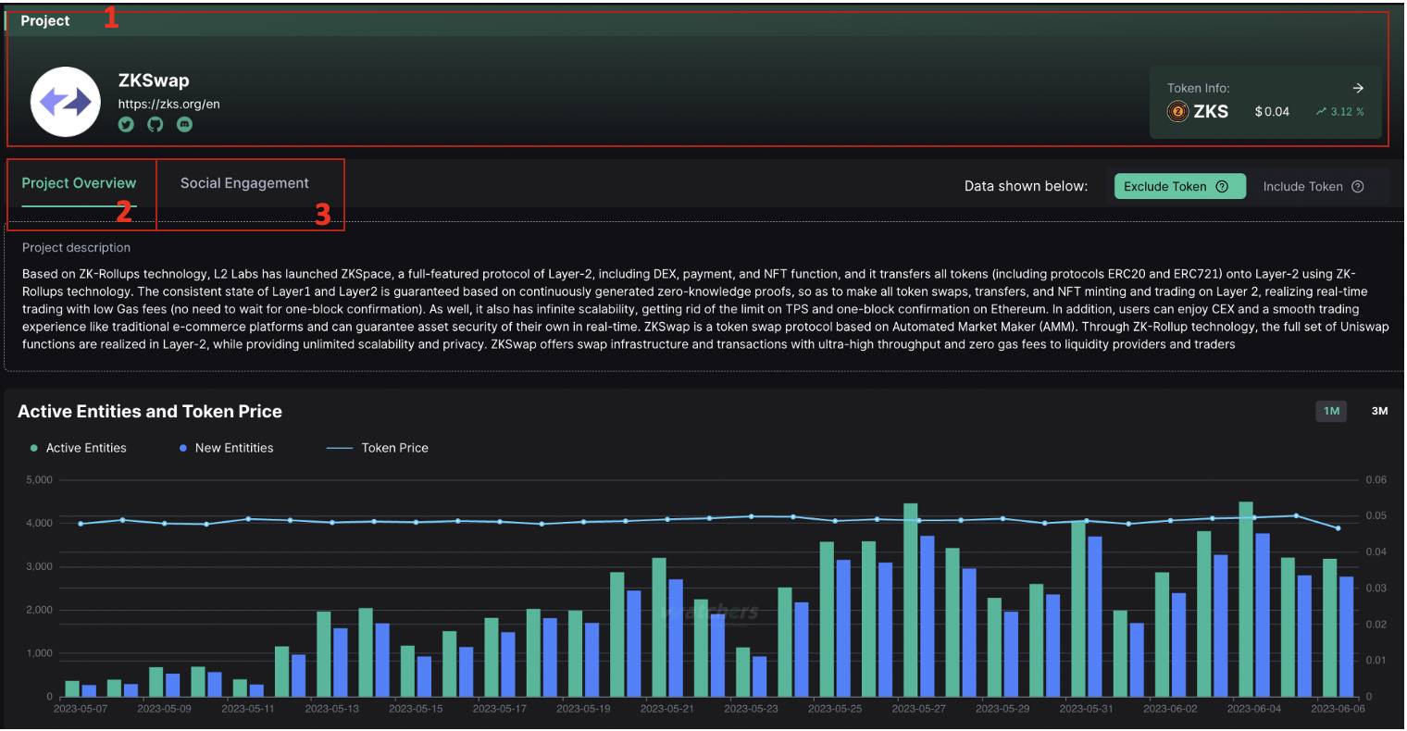Click the Token Info label
The image size is (1407, 731).
(1198, 88)
